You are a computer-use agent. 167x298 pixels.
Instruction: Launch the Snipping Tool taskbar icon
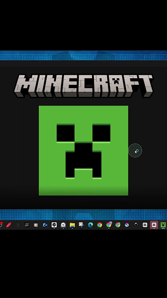(x=81, y=225)
